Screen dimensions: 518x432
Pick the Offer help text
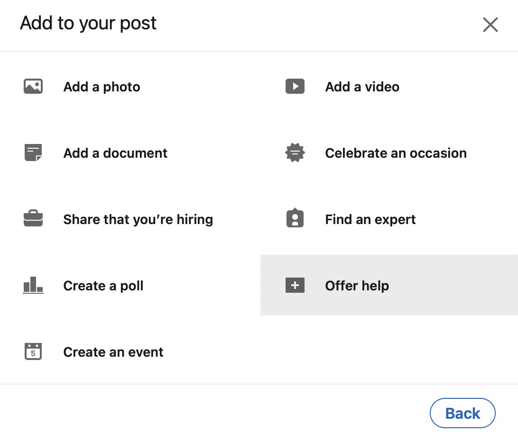pos(357,286)
